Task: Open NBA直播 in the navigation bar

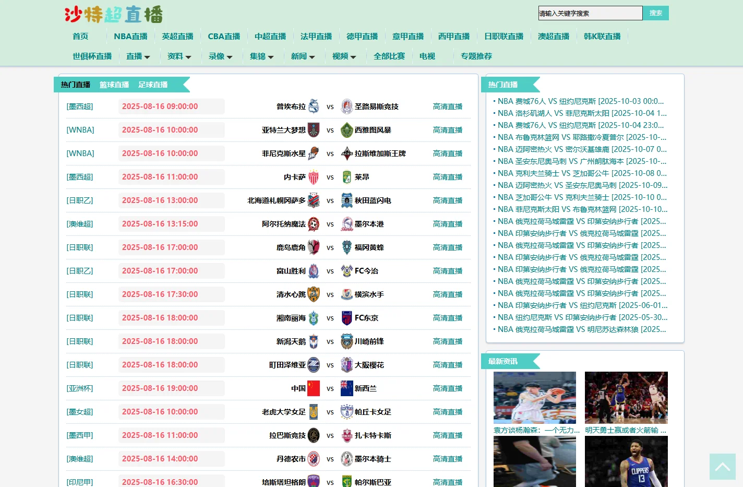Action: click(130, 37)
